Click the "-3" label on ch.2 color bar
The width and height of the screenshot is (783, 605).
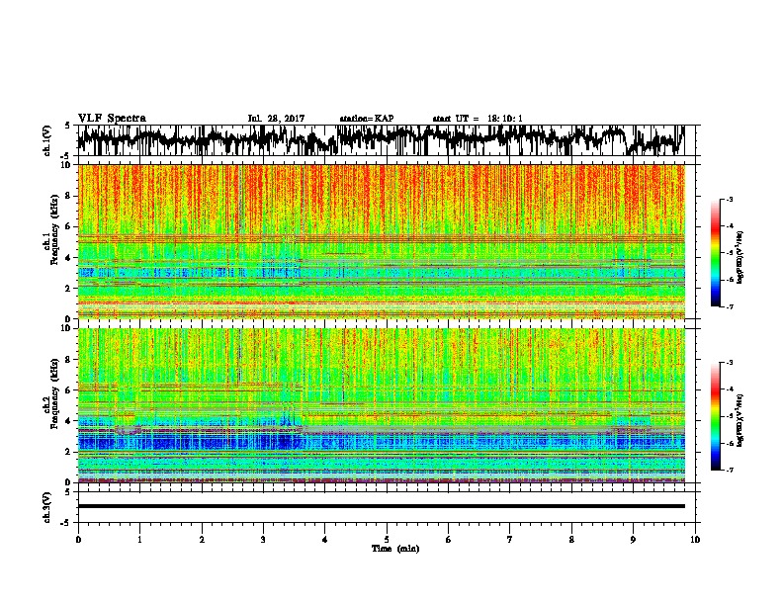(x=729, y=363)
